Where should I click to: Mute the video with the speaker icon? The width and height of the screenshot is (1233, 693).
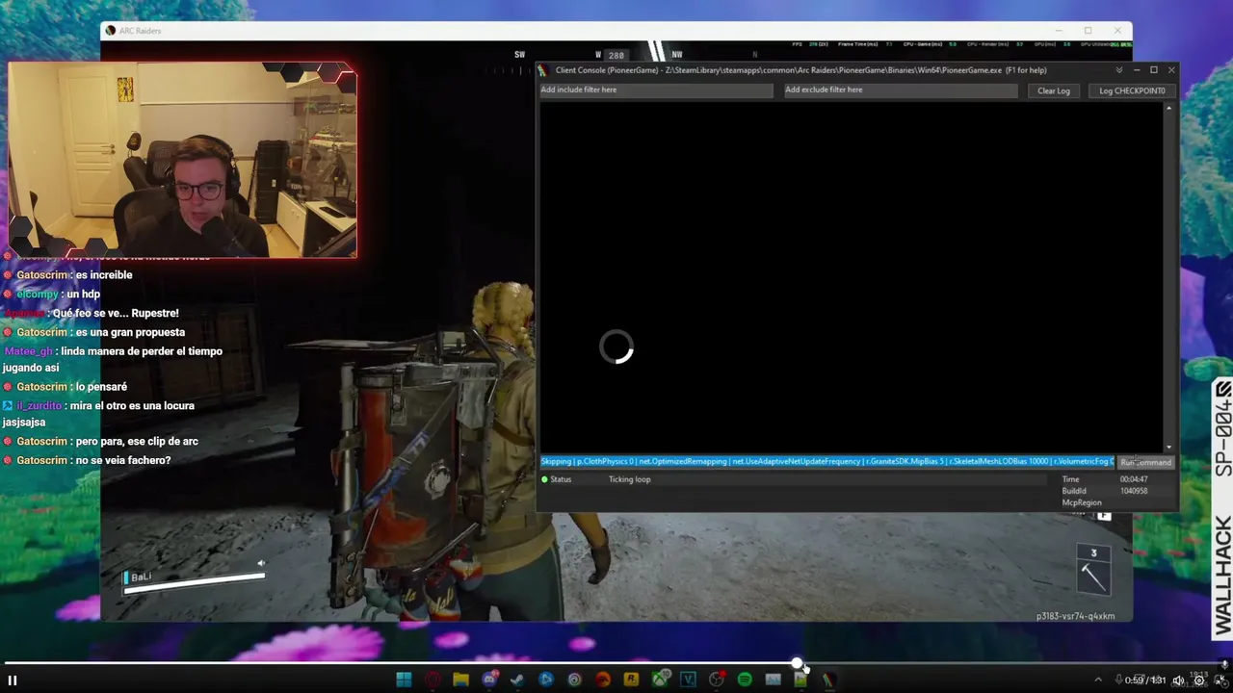pos(1178,680)
